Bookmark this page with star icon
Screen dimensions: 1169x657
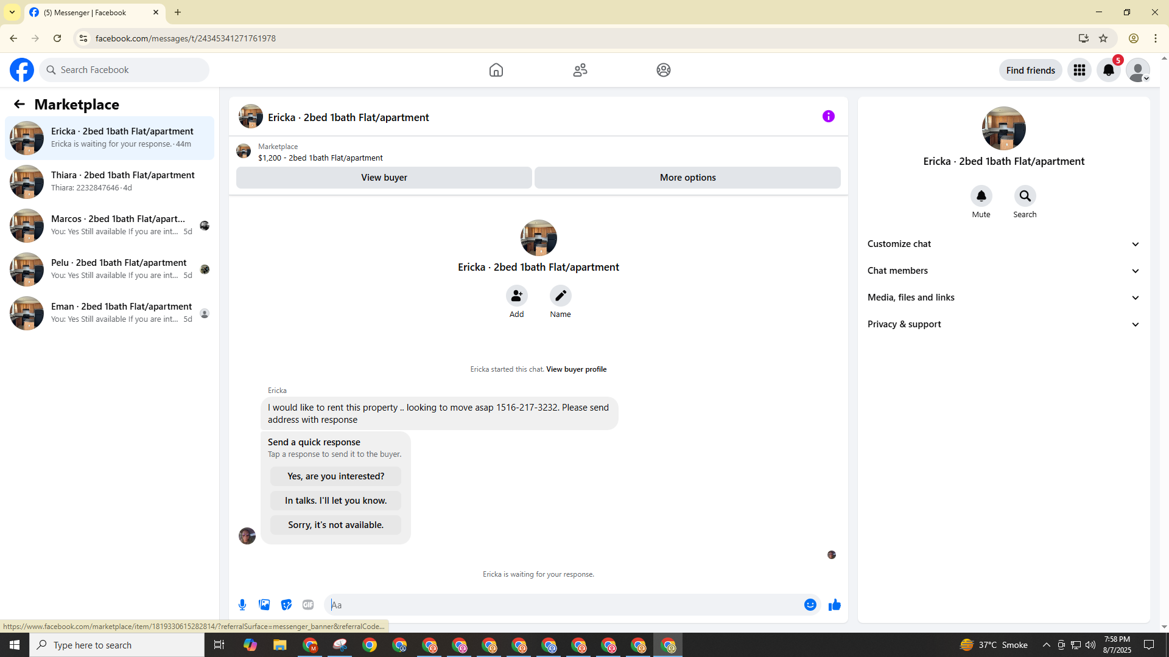pos(1103,38)
